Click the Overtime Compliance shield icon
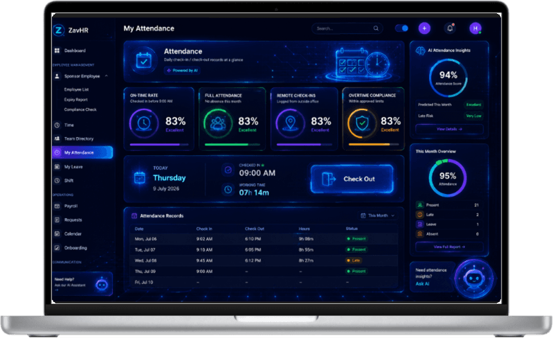 click(x=362, y=123)
